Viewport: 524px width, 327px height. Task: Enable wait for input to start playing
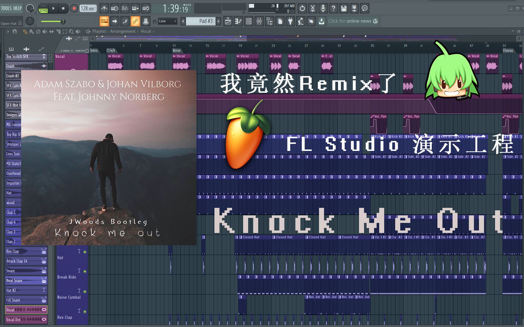[x=115, y=8]
